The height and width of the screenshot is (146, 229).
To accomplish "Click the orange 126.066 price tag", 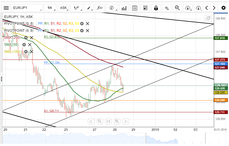I will [x=221, y=100].
